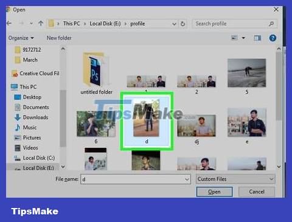Screen dimensions: 292x222
Task: Select This PC in navigation pane
Action: click(24, 87)
